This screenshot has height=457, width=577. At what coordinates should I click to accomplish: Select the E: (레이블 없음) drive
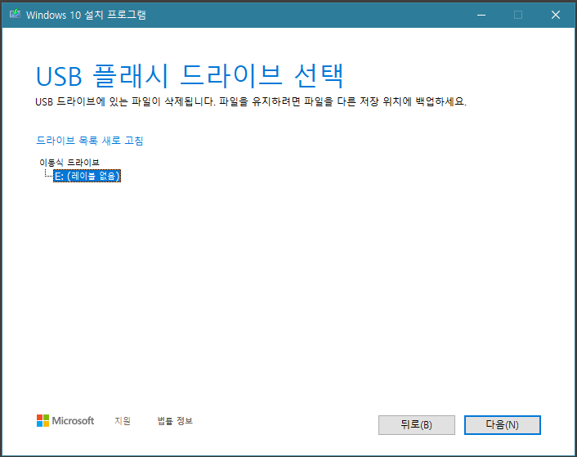pyautogui.click(x=87, y=176)
